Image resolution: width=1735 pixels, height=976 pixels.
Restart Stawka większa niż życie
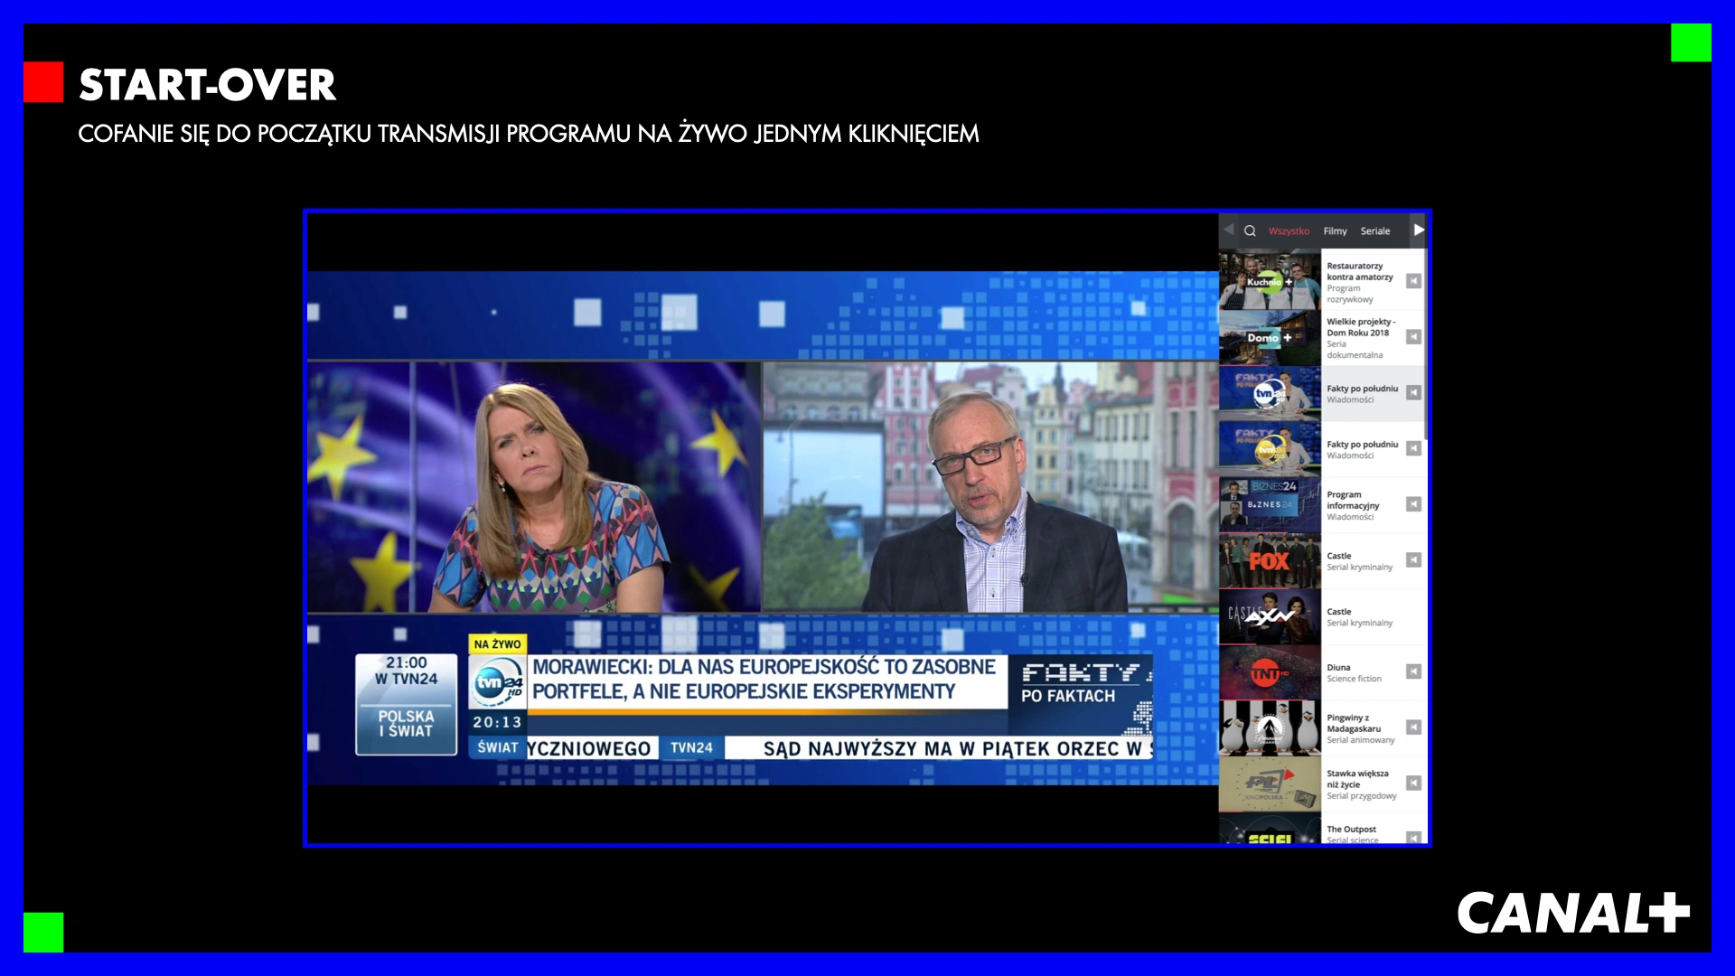click(1413, 784)
